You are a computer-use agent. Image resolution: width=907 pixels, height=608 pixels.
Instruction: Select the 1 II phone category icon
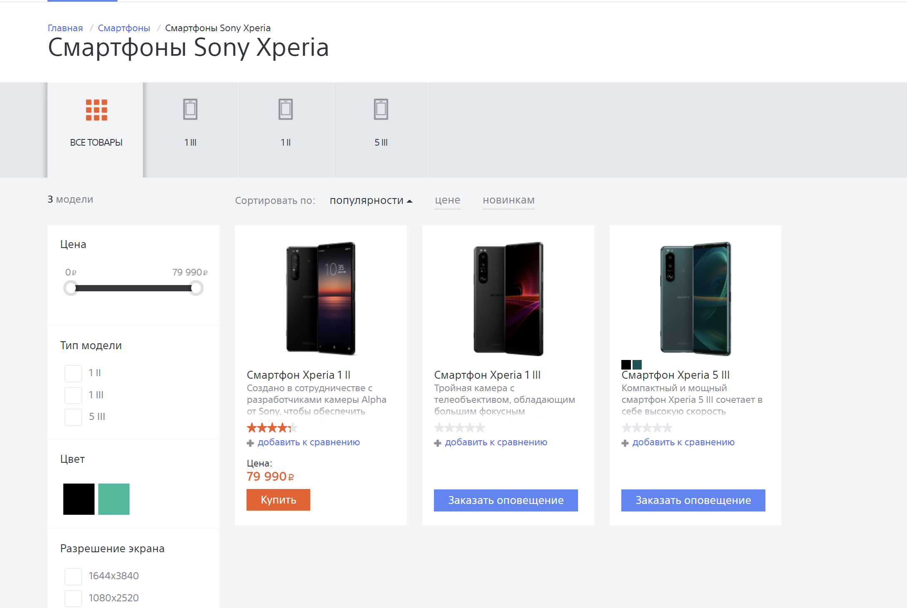pos(286,109)
